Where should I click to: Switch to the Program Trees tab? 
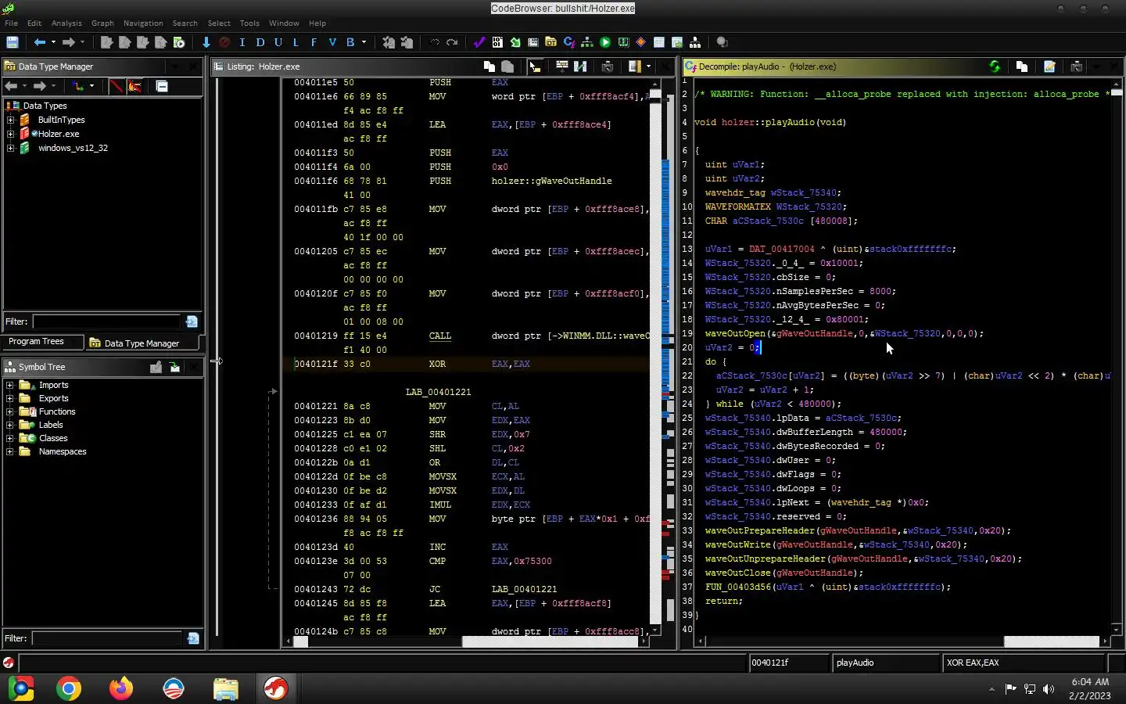point(43,342)
